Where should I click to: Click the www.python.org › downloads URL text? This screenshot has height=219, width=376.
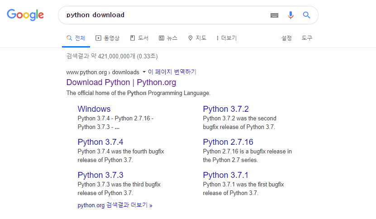(103, 72)
